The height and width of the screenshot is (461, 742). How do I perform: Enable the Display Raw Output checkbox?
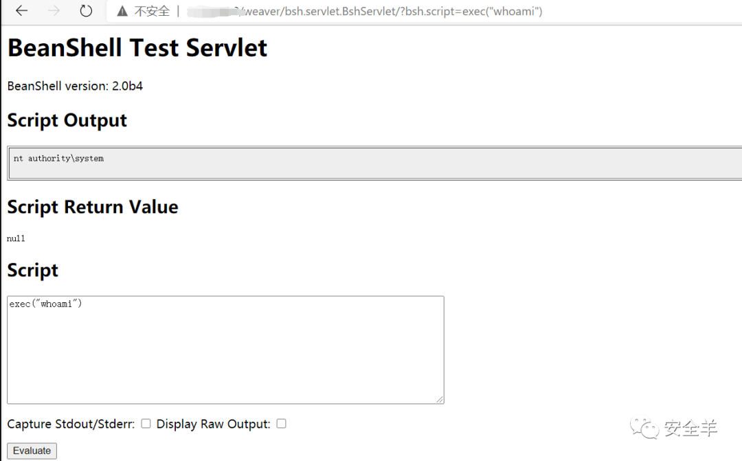click(282, 424)
